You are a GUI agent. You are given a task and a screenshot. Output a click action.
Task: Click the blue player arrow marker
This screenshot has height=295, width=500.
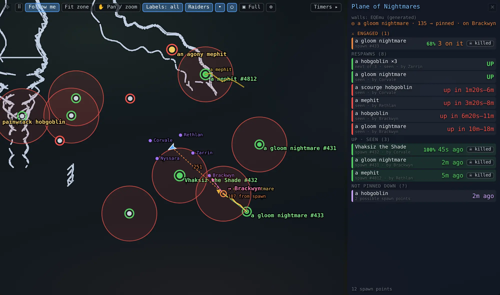pyautogui.click(x=172, y=147)
